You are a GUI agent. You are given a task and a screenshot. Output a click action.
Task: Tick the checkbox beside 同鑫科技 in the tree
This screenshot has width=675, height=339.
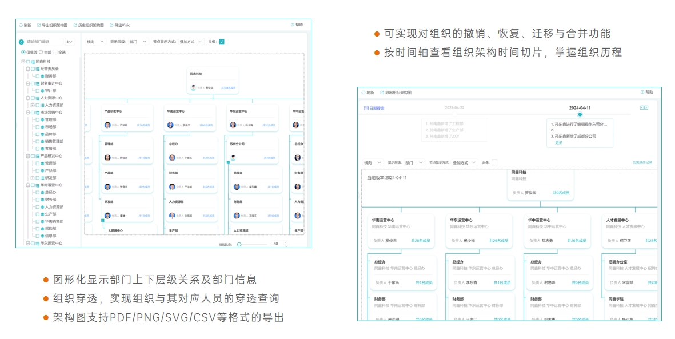(28, 62)
